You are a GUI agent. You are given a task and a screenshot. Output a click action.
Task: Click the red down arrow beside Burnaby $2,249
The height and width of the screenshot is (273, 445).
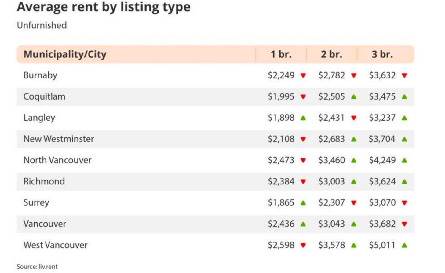(x=303, y=75)
